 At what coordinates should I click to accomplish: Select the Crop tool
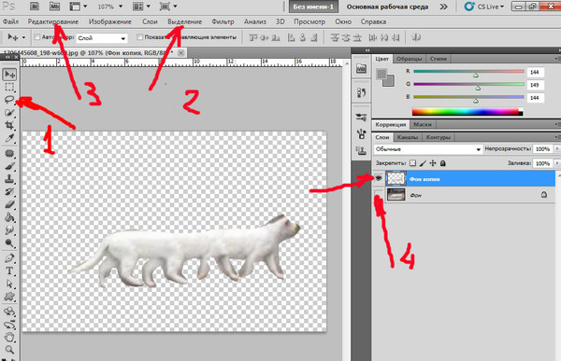coord(9,125)
